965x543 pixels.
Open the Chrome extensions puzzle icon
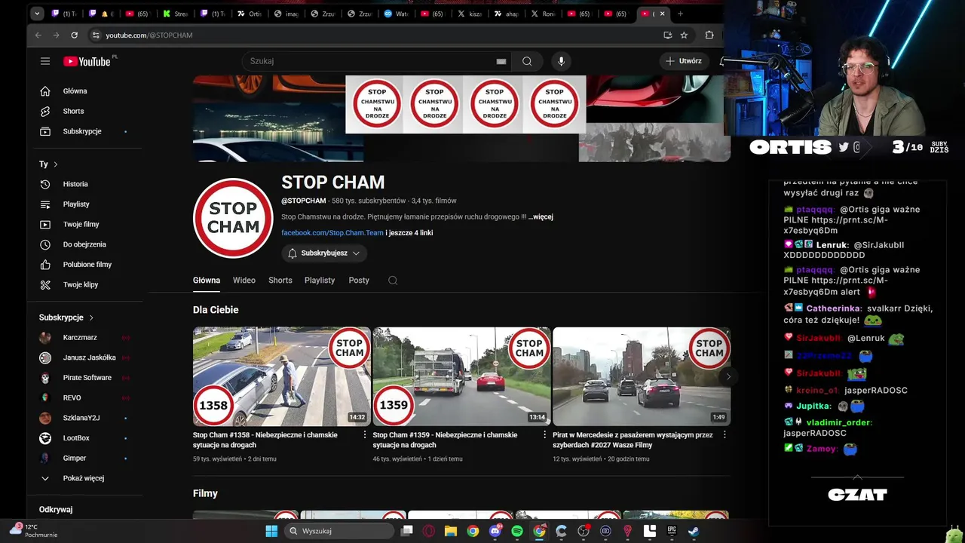pyautogui.click(x=709, y=35)
